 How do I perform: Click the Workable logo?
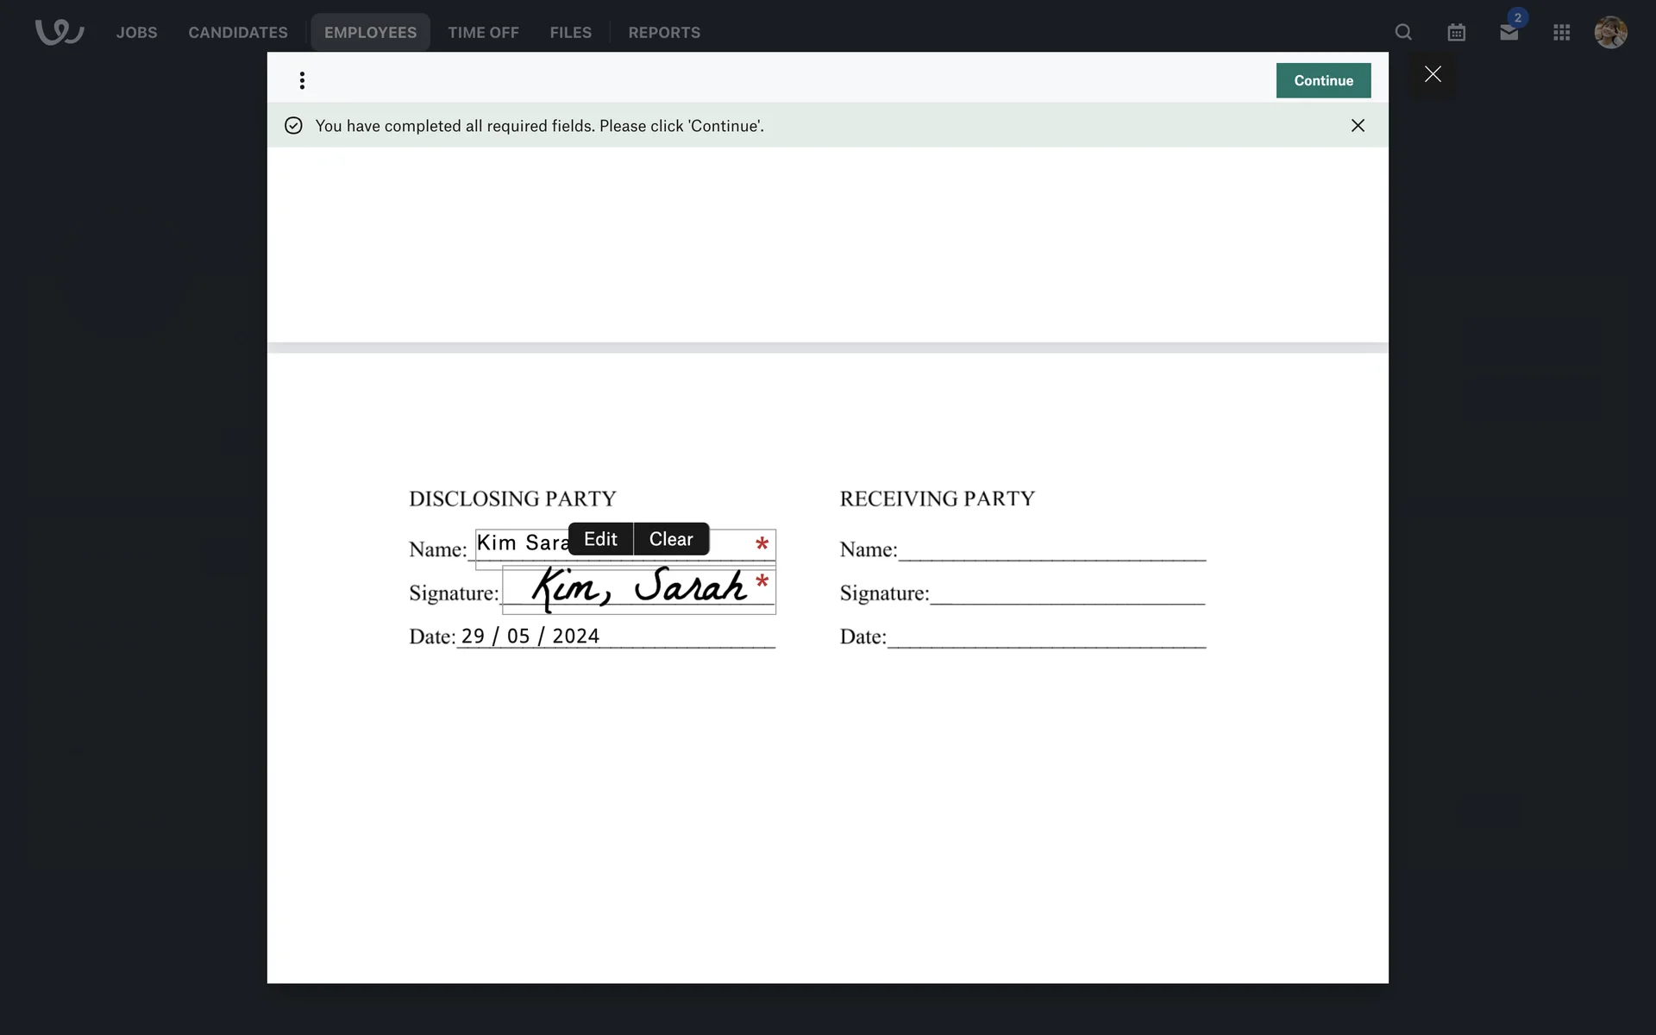pos(59,33)
